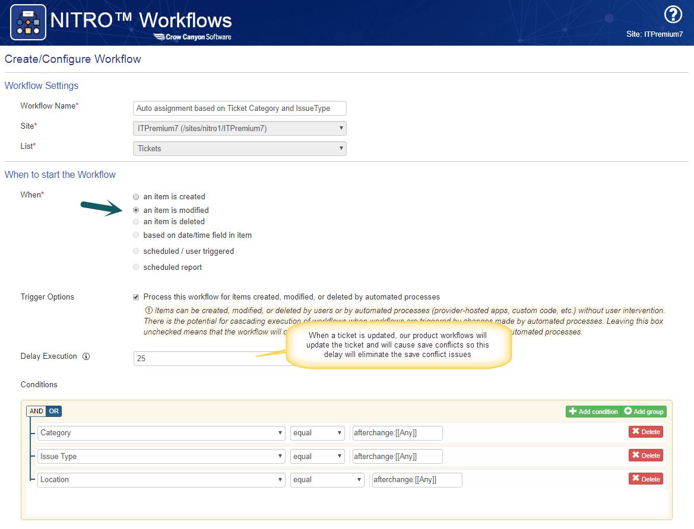Delete the Location condition

point(646,479)
